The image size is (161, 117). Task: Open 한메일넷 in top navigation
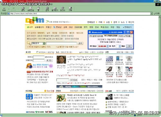(91, 22)
